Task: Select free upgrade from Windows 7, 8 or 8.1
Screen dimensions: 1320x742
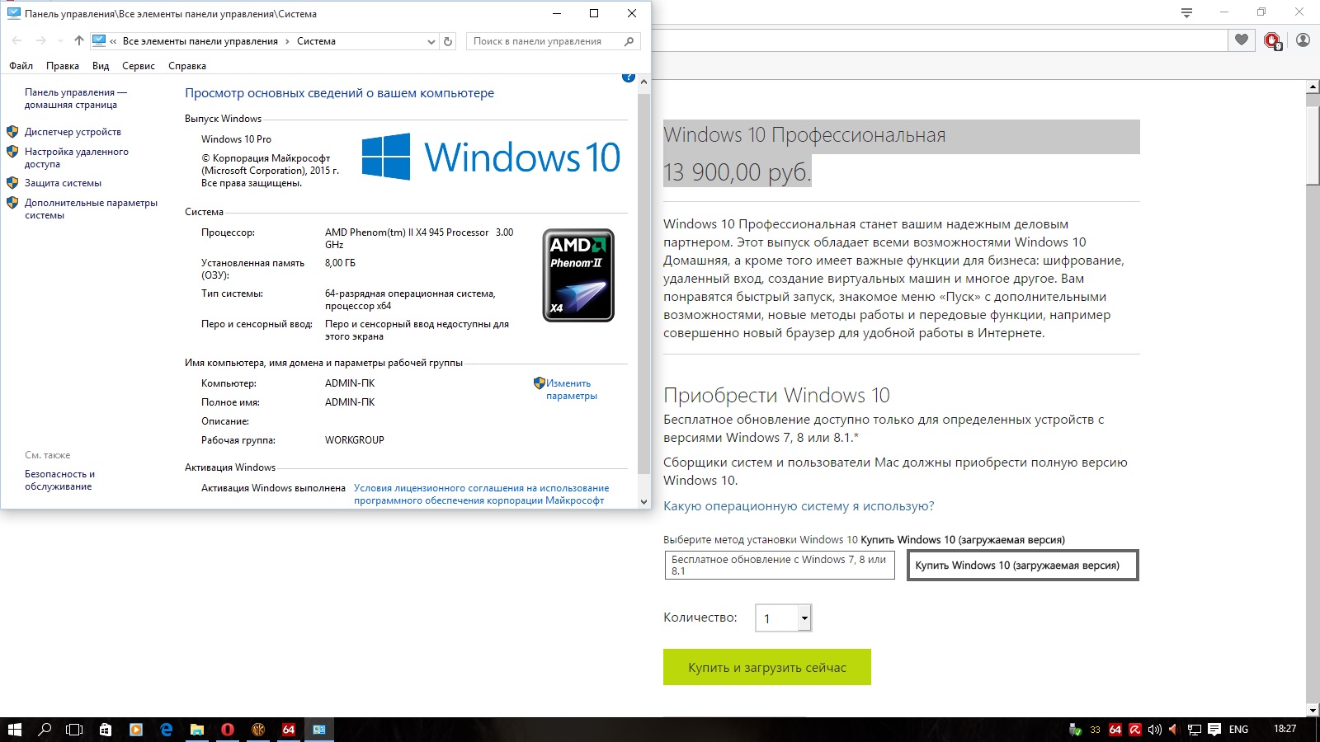Action: [780, 565]
